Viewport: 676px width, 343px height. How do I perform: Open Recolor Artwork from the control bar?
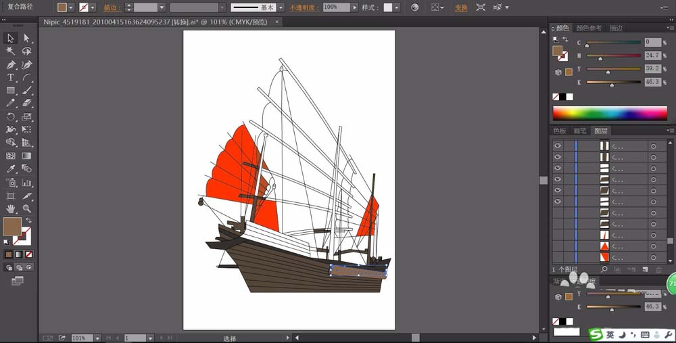(x=415, y=7)
